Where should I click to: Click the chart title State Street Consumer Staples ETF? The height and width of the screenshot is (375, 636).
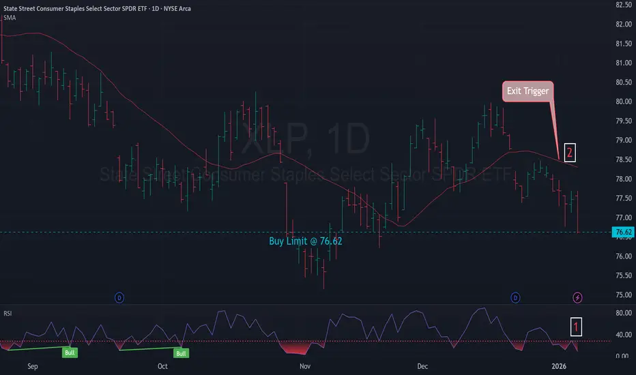pos(97,8)
